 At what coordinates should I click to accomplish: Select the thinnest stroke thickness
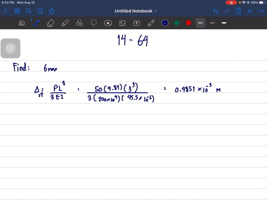tap(212, 23)
